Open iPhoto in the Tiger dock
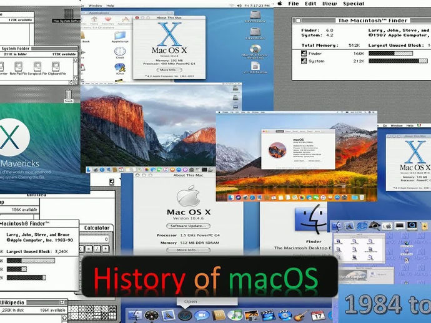This screenshot has width=431, height=323. pyautogui.click(x=251, y=315)
